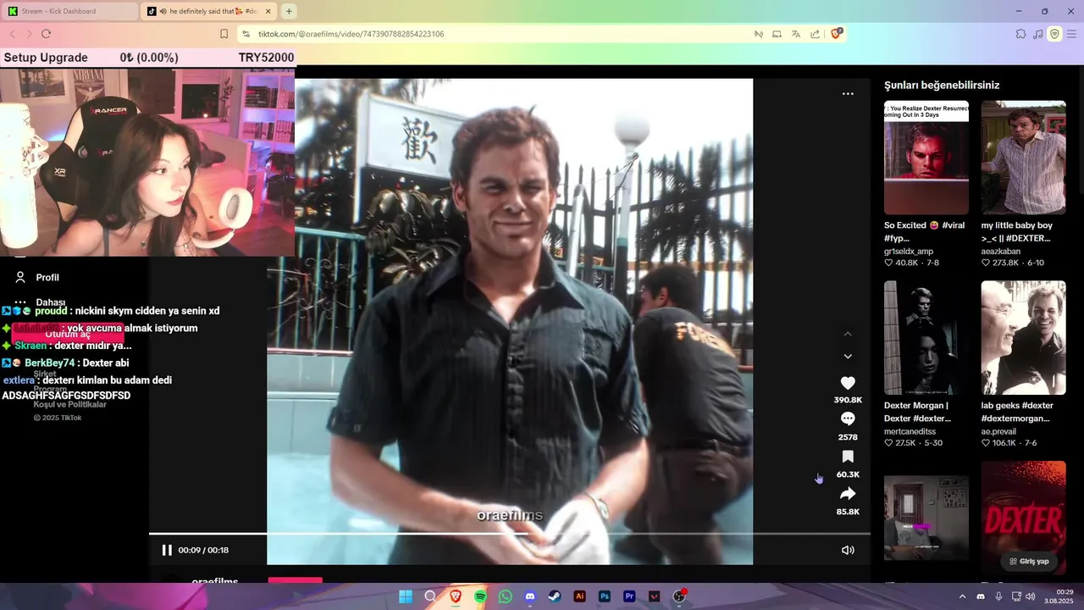The image size is (1084, 610).
Task: Reload the current page
Action: click(46, 34)
